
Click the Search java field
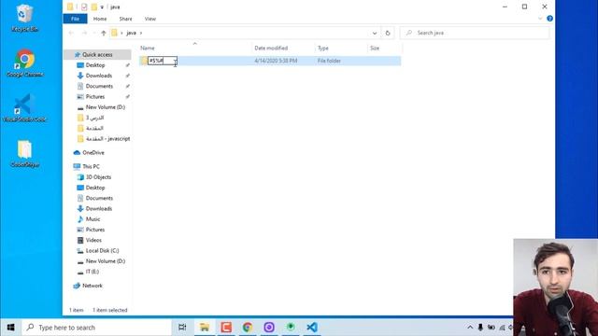[475, 34]
